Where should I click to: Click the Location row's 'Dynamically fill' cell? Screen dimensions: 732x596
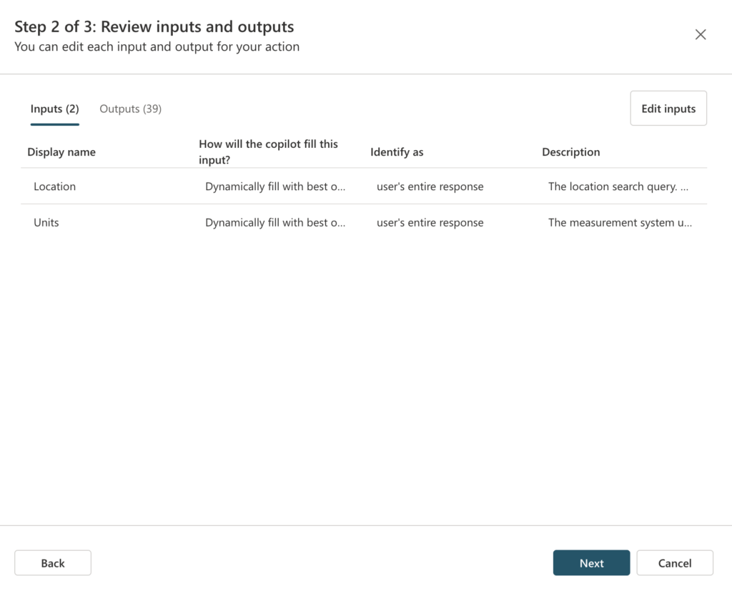tap(275, 187)
